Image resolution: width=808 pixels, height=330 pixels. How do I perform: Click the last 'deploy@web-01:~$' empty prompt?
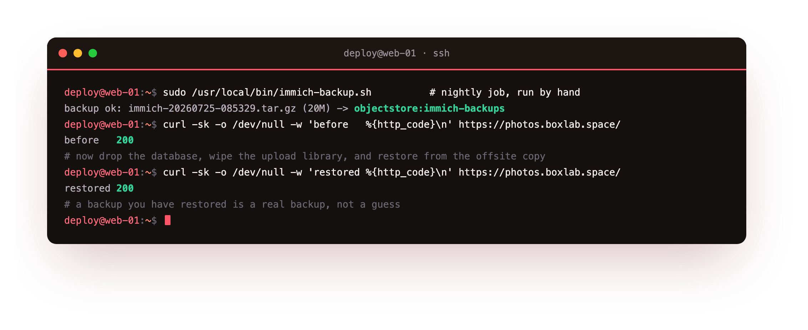(x=111, y=220)
